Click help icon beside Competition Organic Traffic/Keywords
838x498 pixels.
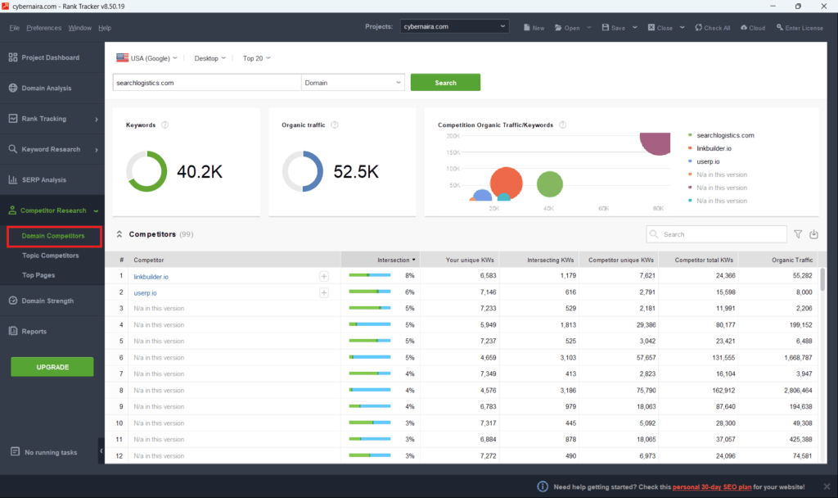[562, 124]
